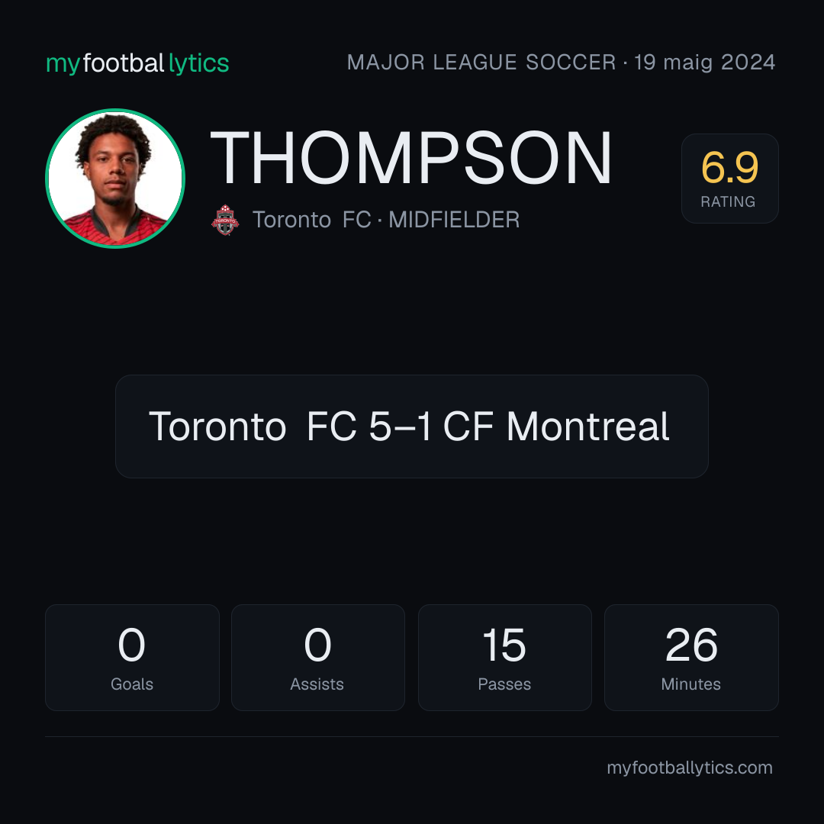Click the RATING caption text
Viewport: 824px width, 824px height.
click(728, 201)
